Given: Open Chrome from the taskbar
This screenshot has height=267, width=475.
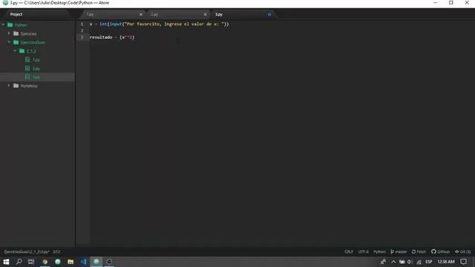Looking at the screenshot, I should (x=45, y=262).
